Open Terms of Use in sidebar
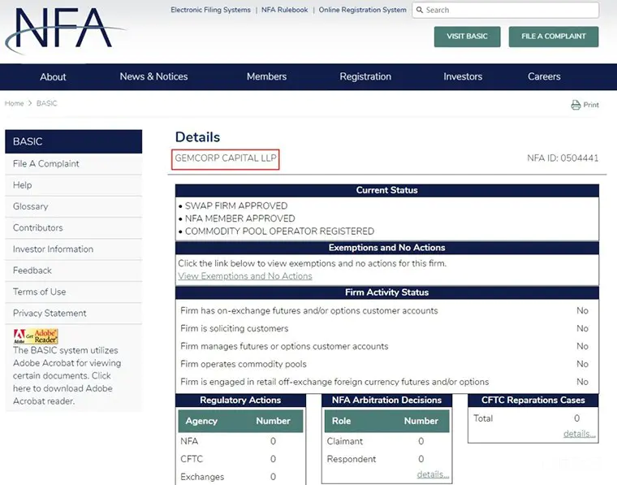 pyautogui.click(x=74, y=292)
